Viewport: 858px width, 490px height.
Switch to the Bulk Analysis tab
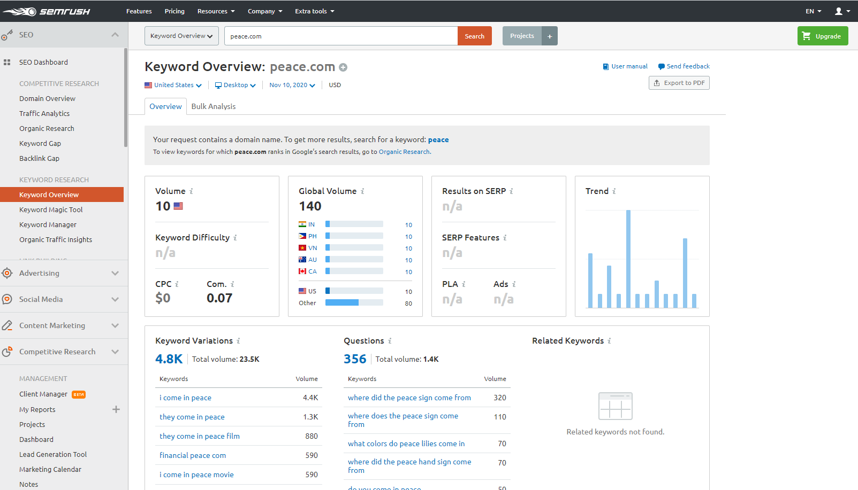pyautogui.click(x=214, y=106)
